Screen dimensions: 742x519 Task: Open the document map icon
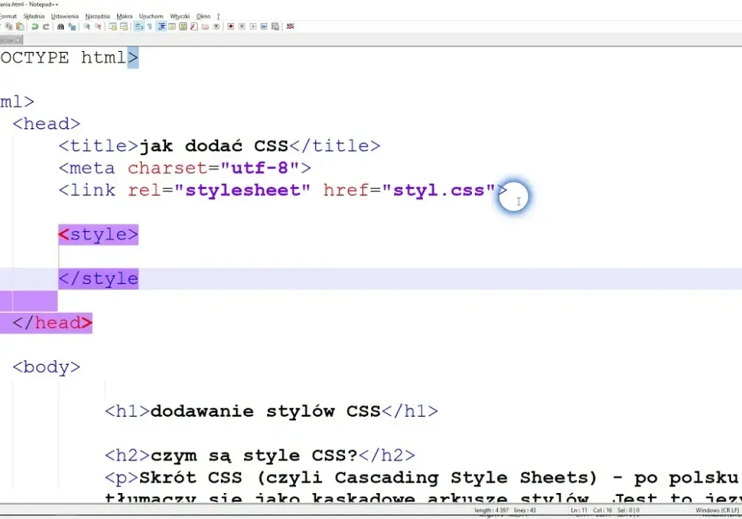tap(183, 27)
